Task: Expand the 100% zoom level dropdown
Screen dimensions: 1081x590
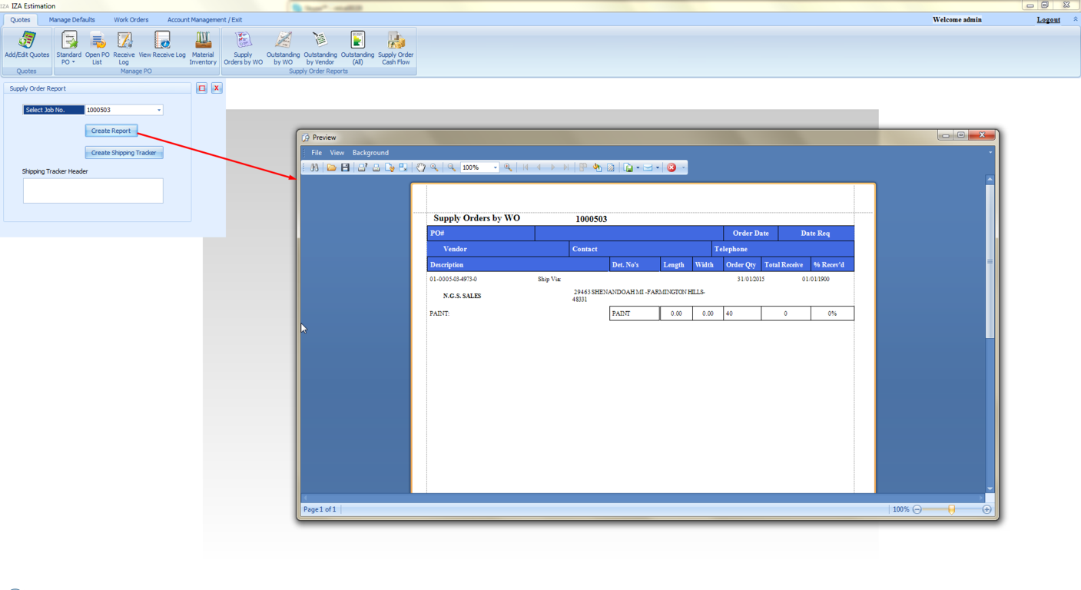Action: (x=495, y=167)
